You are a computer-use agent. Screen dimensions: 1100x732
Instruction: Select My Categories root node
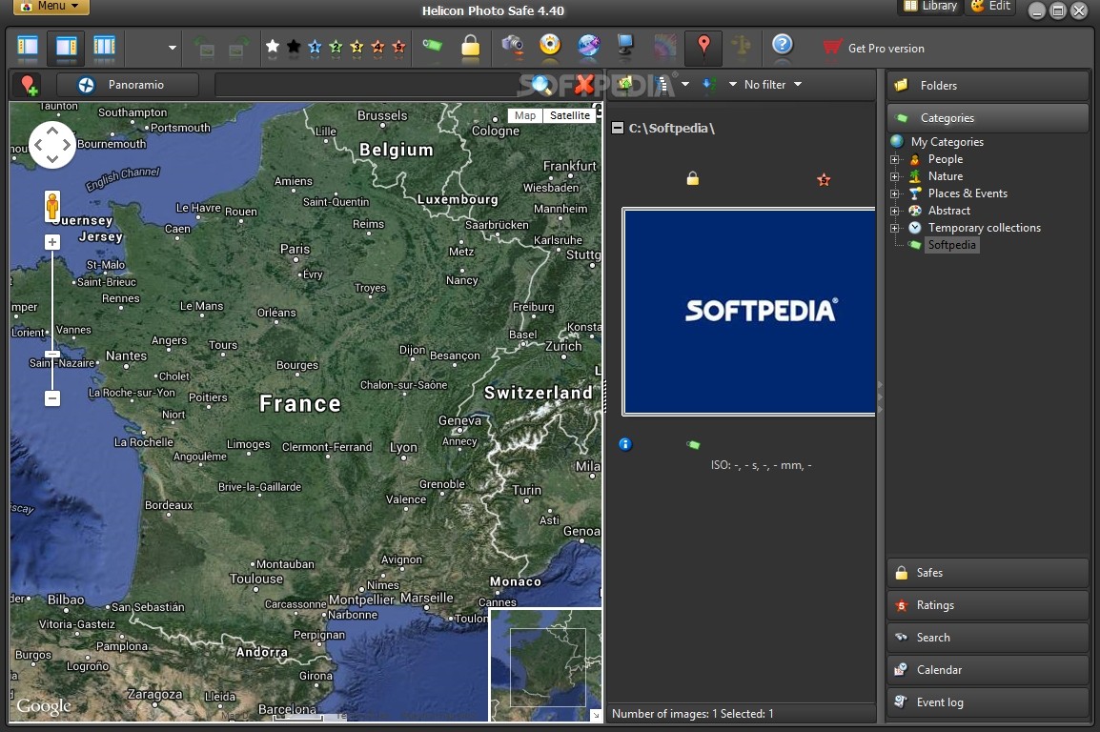click(947, 142)
